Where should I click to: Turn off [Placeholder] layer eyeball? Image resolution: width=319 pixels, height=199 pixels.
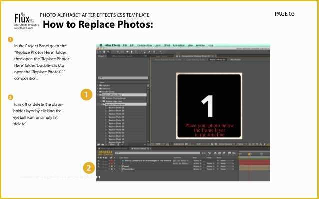point(98,169)
